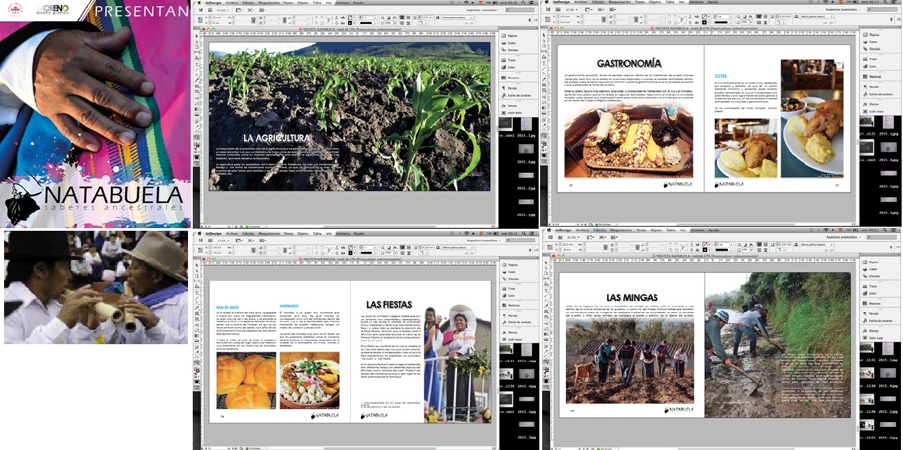Click stroke color swatch in La Agricultura control bar
The image size is (903, 450).
[350, 23]
